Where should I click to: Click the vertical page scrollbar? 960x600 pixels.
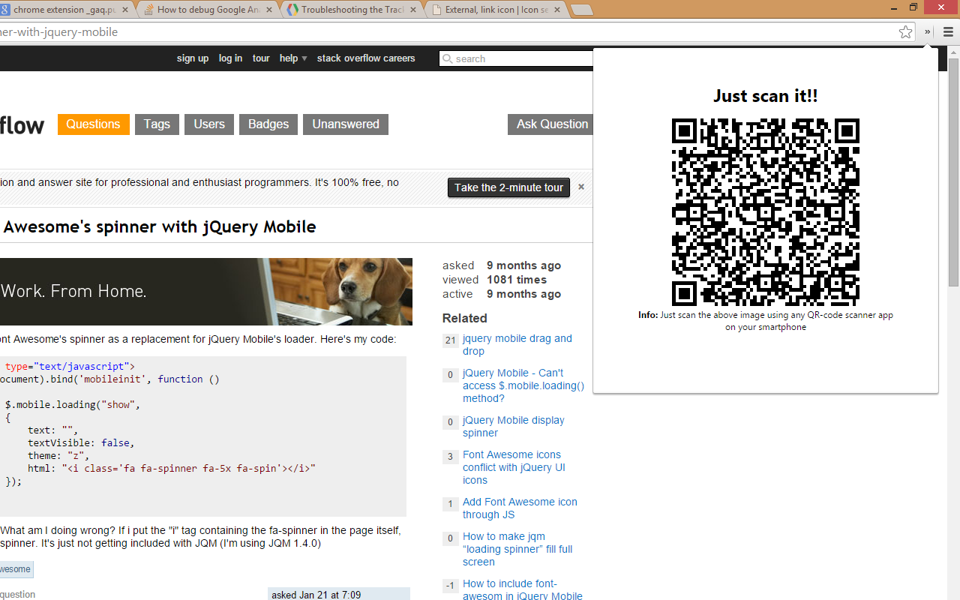953,172
